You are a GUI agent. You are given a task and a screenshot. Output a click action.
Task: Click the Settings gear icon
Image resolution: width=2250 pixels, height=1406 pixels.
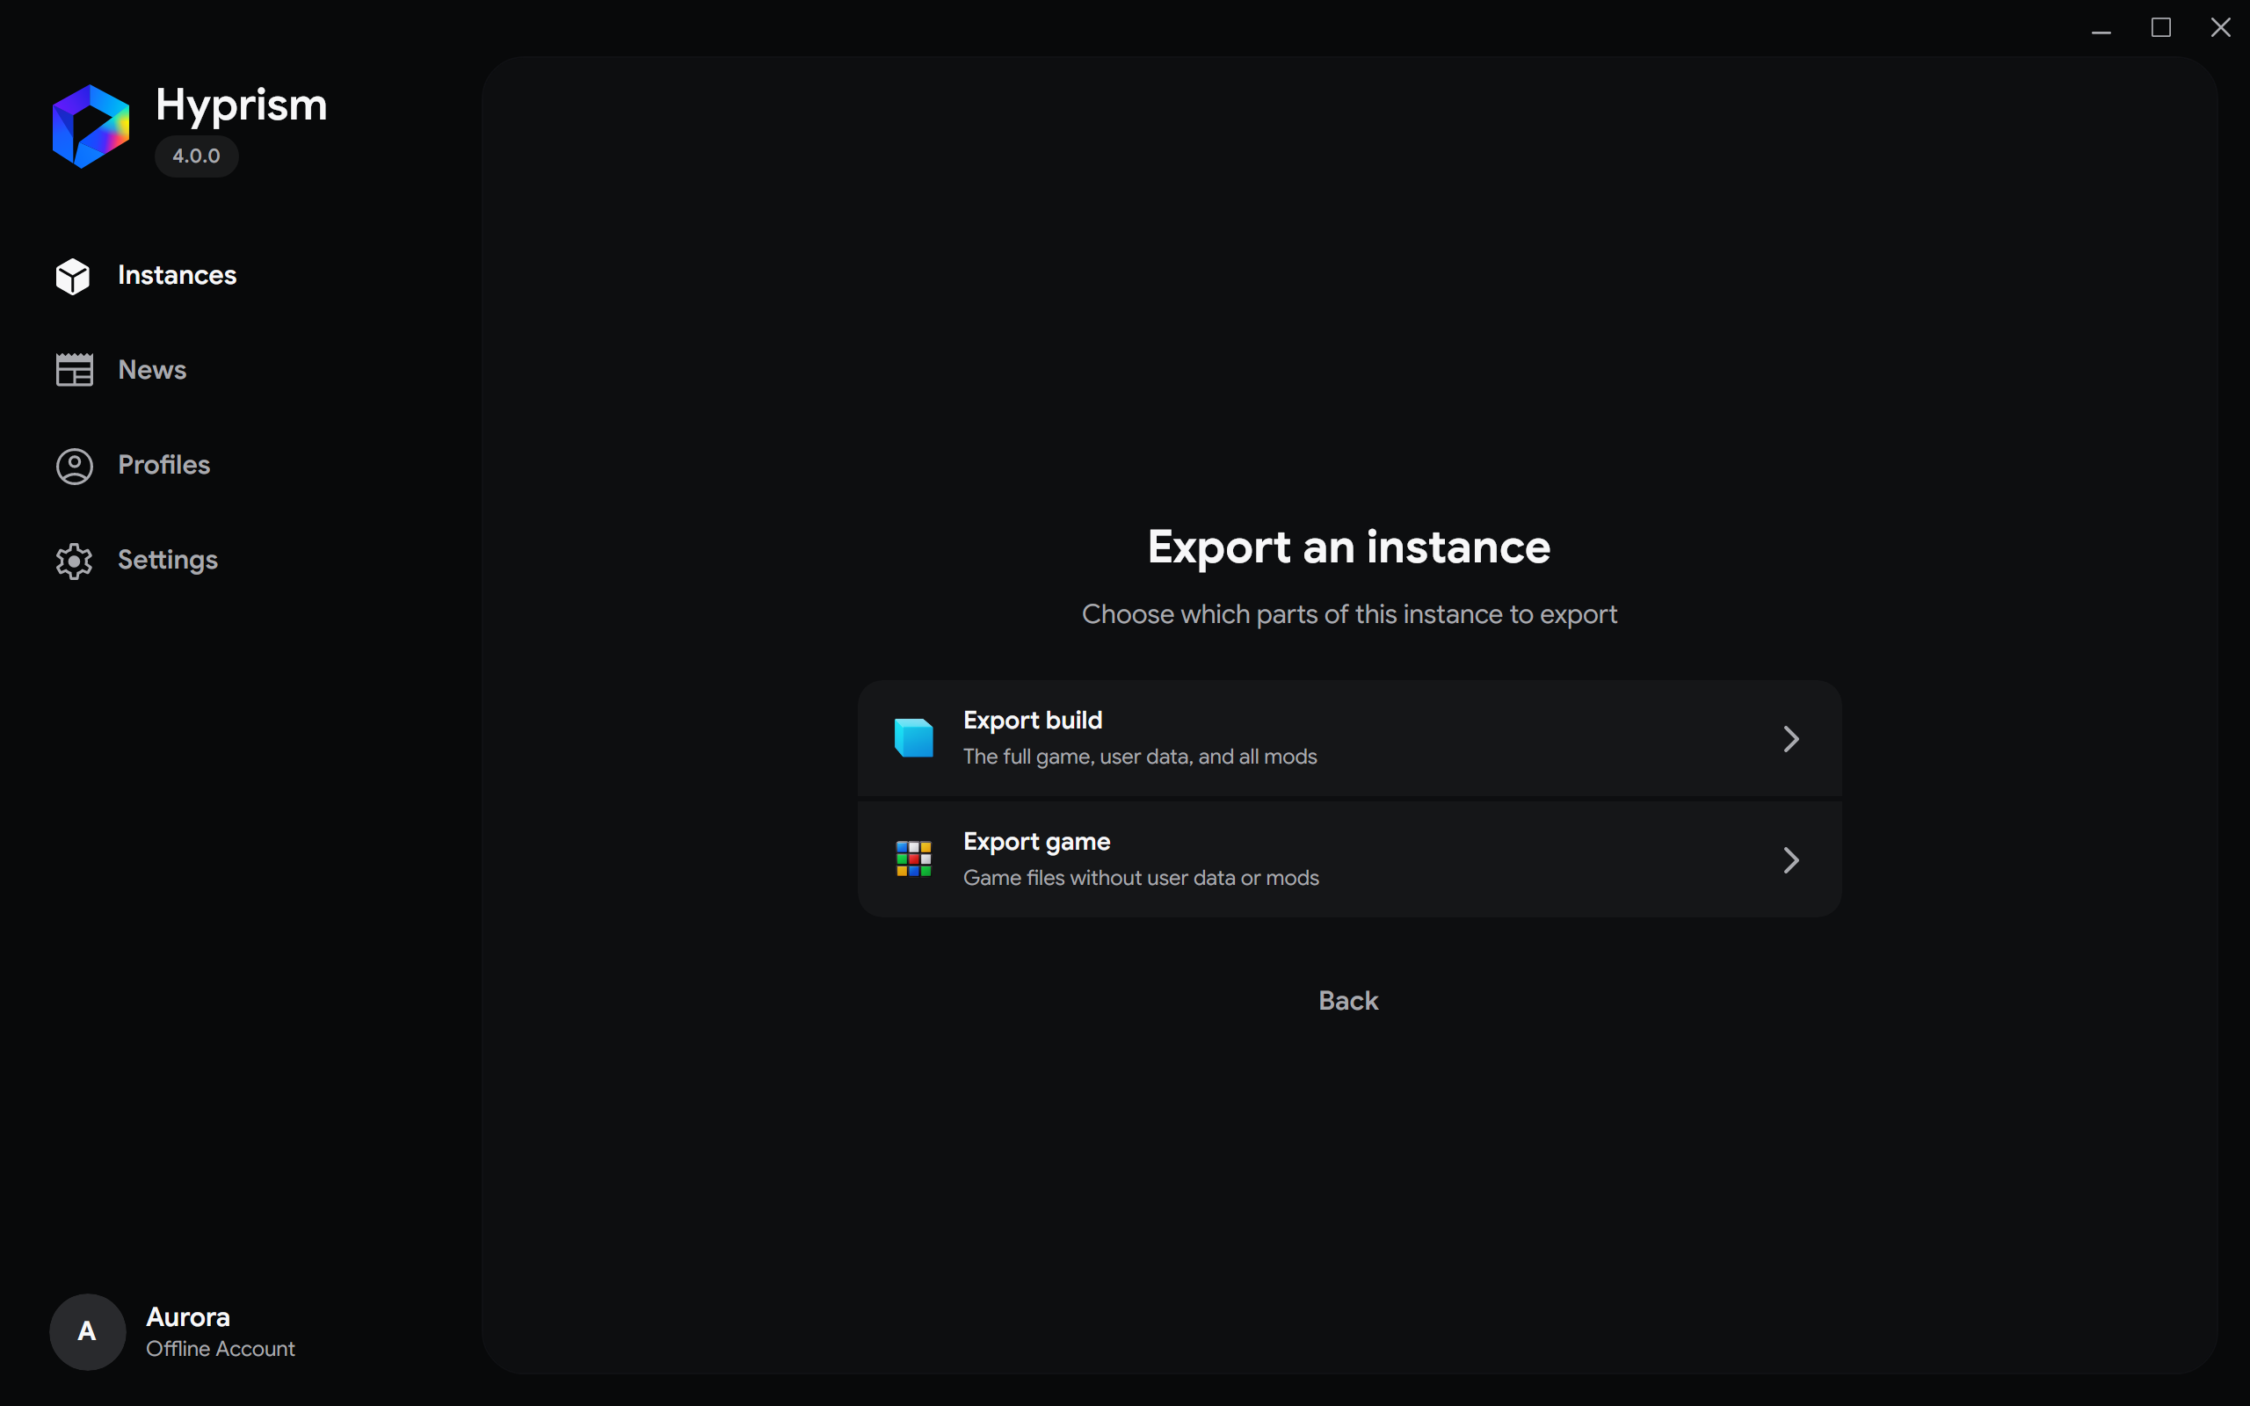[75, 561]
